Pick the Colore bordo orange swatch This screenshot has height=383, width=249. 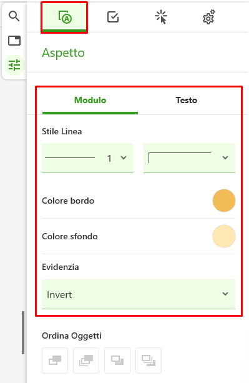tap(224, 201)
